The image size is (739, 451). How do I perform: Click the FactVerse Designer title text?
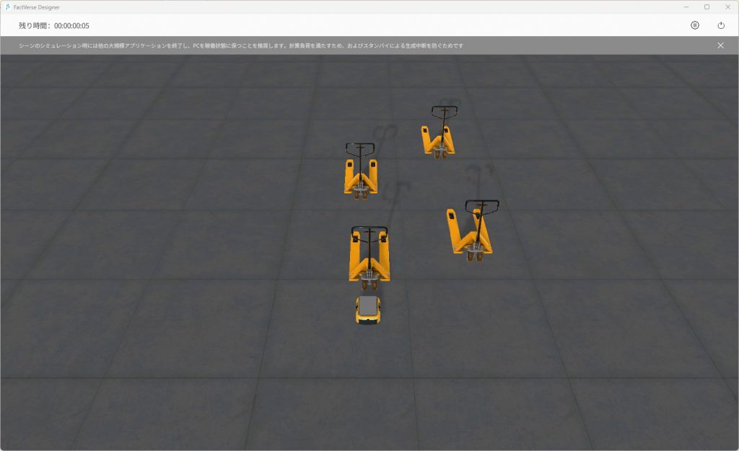[x=37, y=7]
